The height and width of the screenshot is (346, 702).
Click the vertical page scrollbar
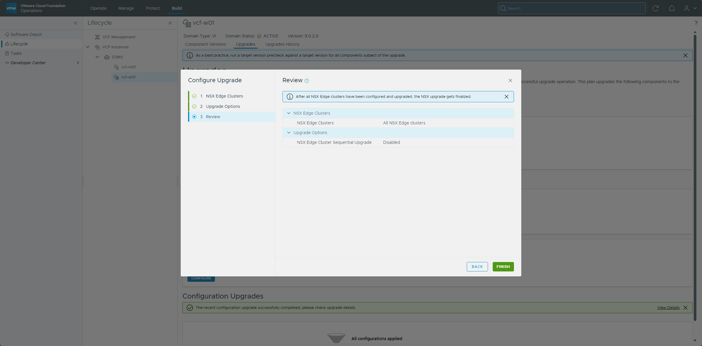pyautogui.click(x=695, y=178)
